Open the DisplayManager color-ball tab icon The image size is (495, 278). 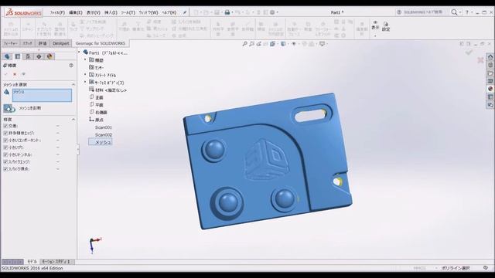point(49,56)
